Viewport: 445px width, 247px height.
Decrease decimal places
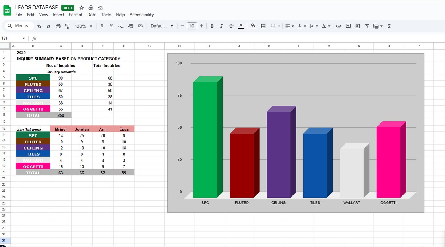(121, 26)
